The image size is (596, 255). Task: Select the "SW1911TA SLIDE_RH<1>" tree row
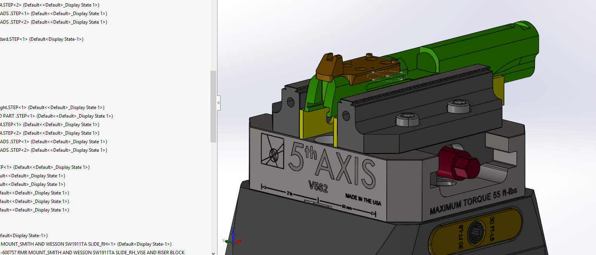tap(86, 244)
